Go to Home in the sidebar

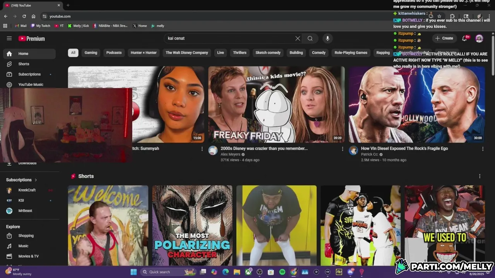tap(29, 54)
